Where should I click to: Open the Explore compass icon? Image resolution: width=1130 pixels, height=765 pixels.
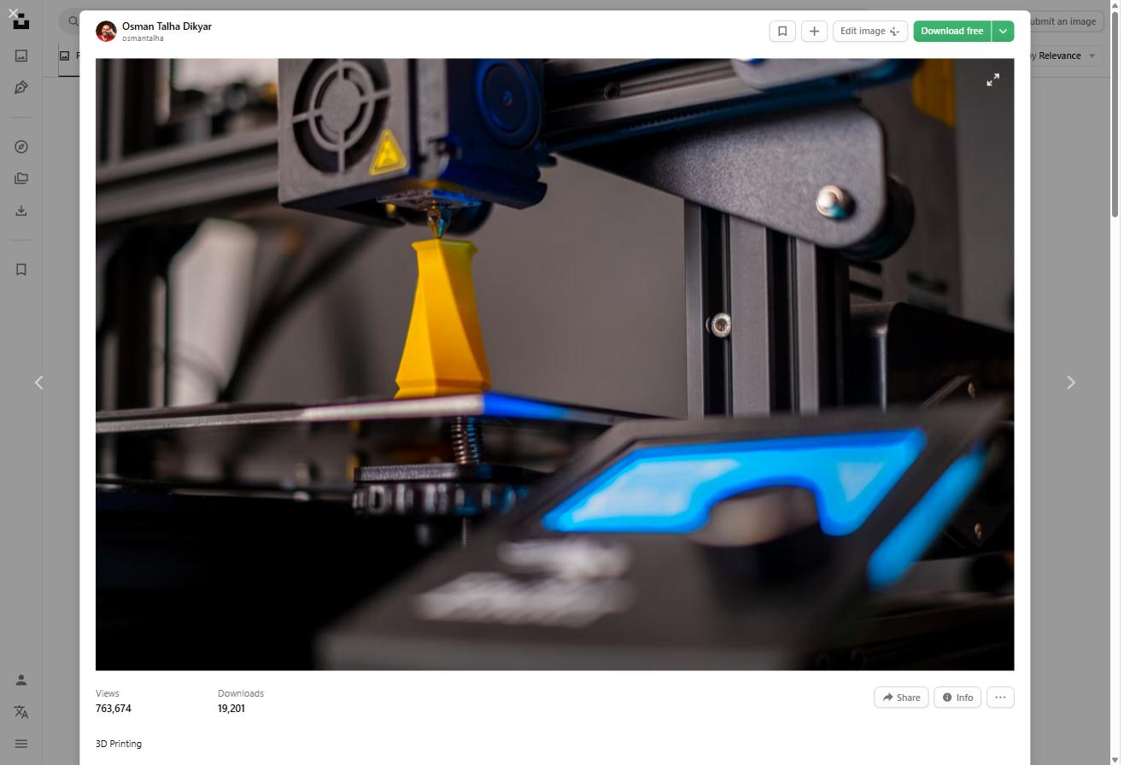coord(21,147)
